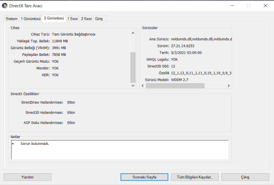Viewport: 274px width, 185px height.
Task: Click the 'Sorun bulunmadı.' note text
Action: [35, 143]
